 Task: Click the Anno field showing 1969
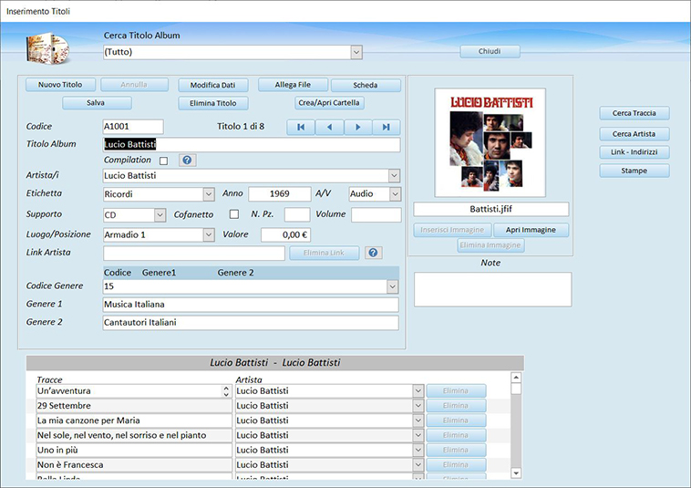(280, 194)
